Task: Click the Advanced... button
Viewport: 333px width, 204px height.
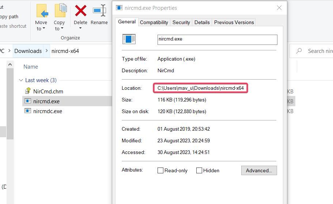Action: click(x=259, y=170)
